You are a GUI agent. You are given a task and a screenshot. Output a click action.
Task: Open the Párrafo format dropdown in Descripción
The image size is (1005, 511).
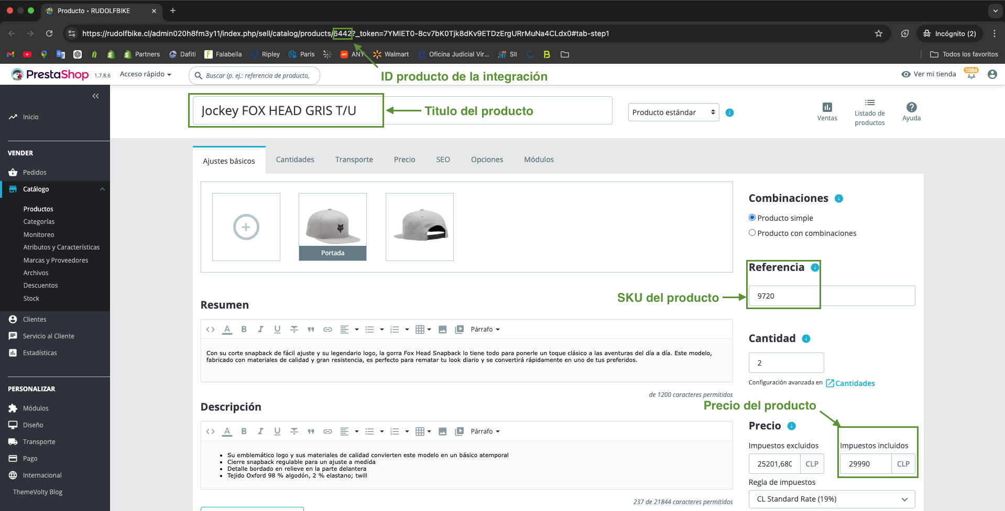point(485,431)
